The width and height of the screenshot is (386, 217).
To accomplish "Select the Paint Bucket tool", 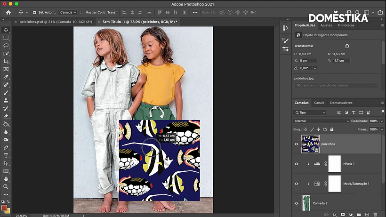I will [6, 124].
